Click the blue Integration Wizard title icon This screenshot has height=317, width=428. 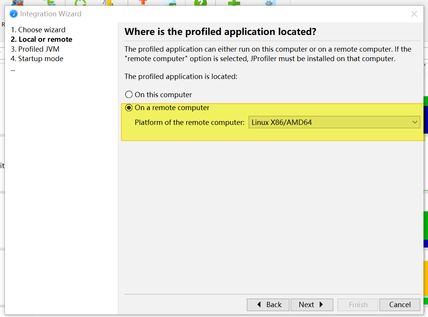(13, 14)
